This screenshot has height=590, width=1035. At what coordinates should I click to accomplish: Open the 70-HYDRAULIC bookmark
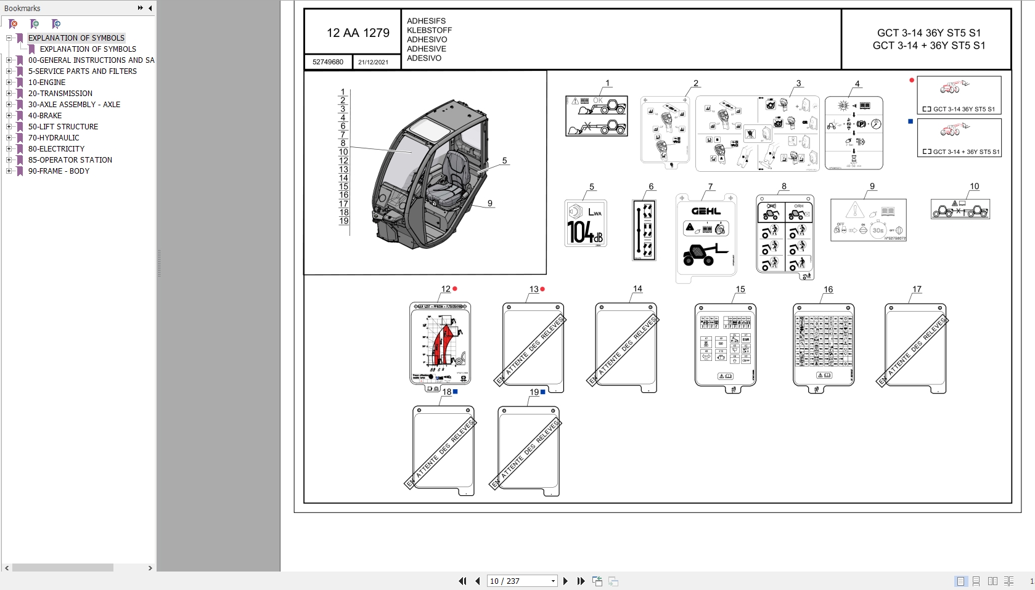tap(54, 137)
